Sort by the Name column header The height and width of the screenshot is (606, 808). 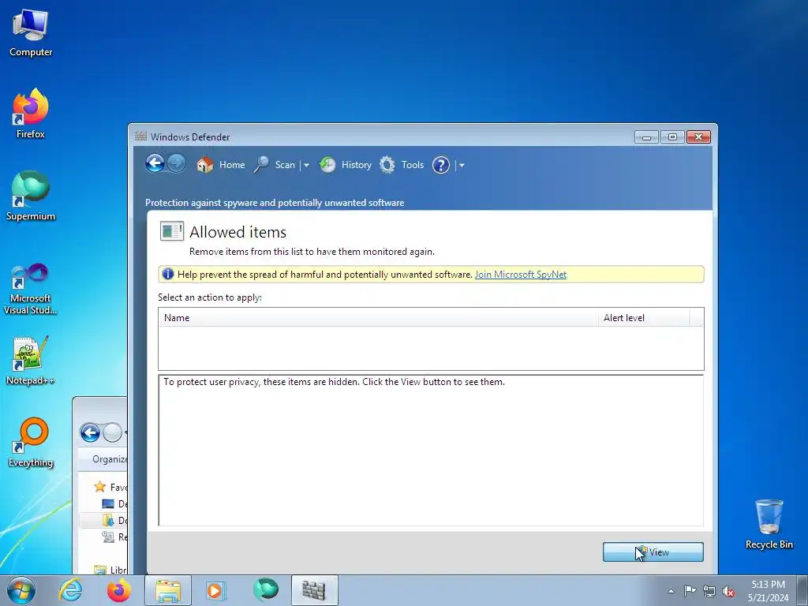(x=379, y=318)
